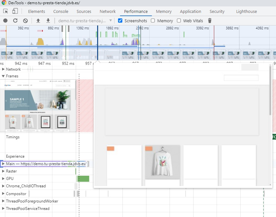Open the recording selector dropdown
The width and height of the screenshot is (276, 217).
coord(85,21)
